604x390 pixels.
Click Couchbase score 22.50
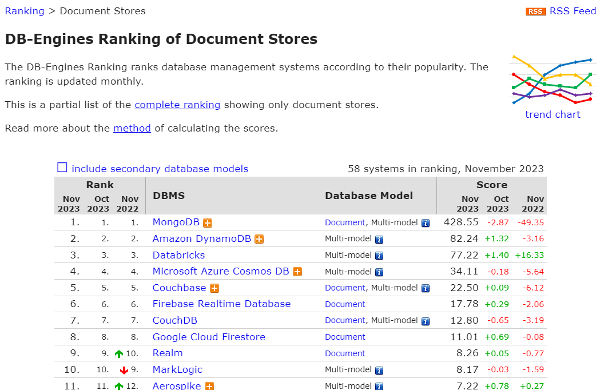[x=464, y=288]
